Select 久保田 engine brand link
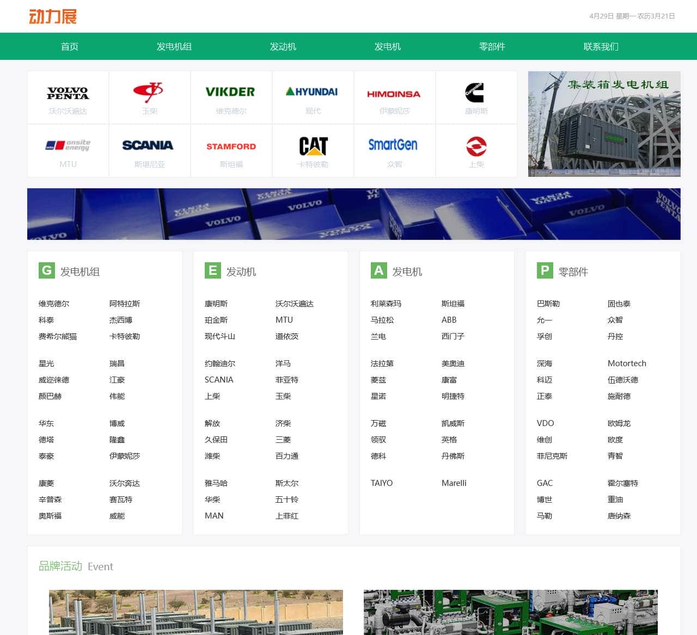The image size is (697, 635). [x=216, y=440]
